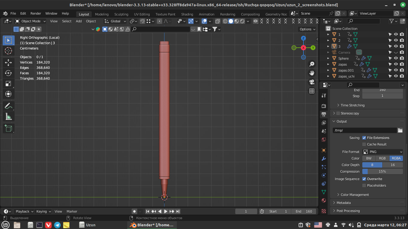408x229 pixels.
Task: Open the File Format PNG dropdown
Action: tap(383, 152)
